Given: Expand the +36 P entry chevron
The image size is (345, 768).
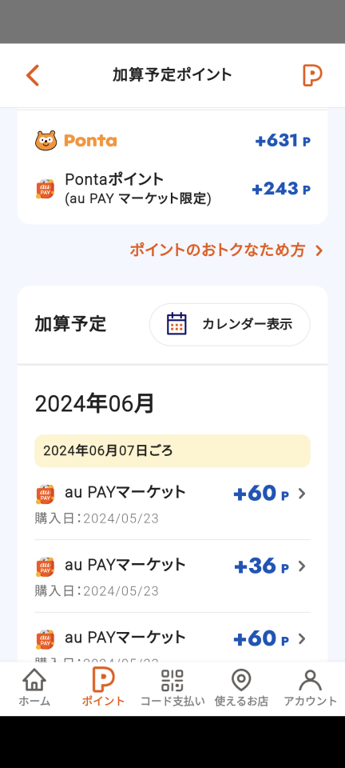Looking at the screenshot, I should pyautogui.click(x=302, y=566).
